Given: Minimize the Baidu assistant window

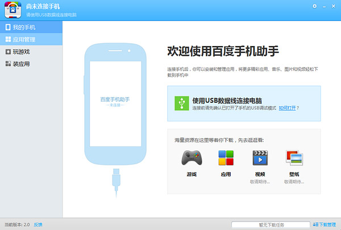Looking at the screenshot, I should coord(325,6).
